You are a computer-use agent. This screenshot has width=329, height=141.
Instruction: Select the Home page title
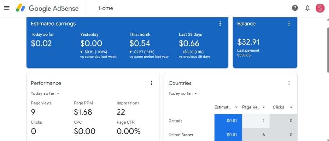point(106,8)
